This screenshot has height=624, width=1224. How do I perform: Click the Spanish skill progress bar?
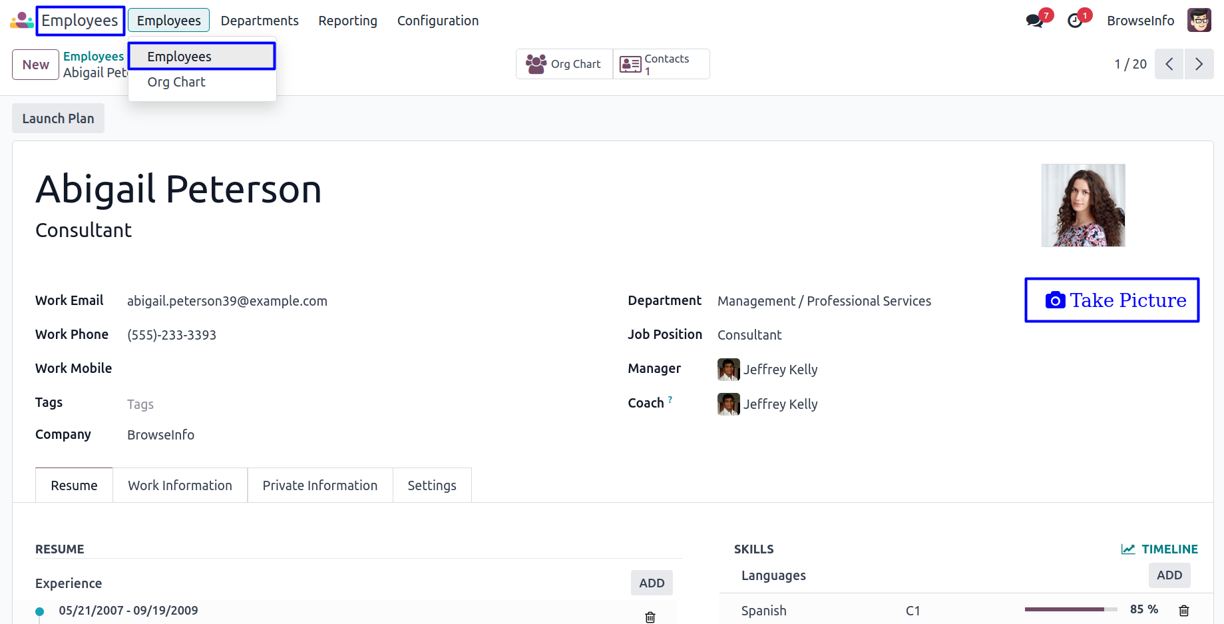point(1070,609)
